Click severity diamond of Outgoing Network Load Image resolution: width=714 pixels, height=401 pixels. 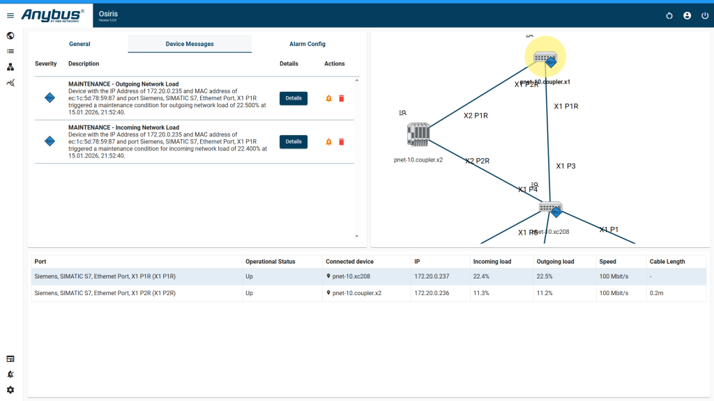click(50, 97)
